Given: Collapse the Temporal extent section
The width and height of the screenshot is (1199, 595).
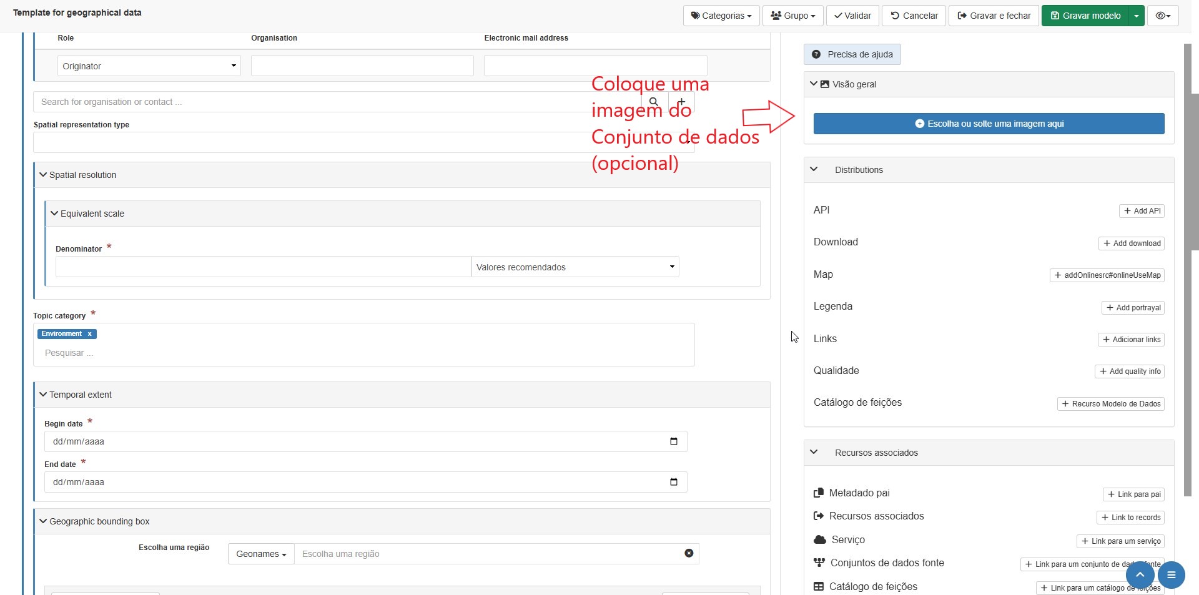Looking at the screenshot, I should click(43, 395).
